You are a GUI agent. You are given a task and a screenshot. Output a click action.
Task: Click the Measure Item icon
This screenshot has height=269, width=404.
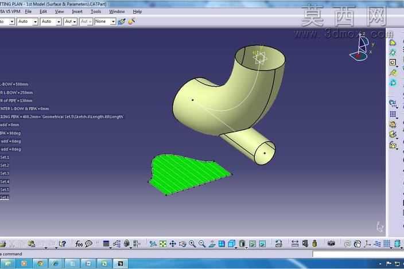coord(305,244)
